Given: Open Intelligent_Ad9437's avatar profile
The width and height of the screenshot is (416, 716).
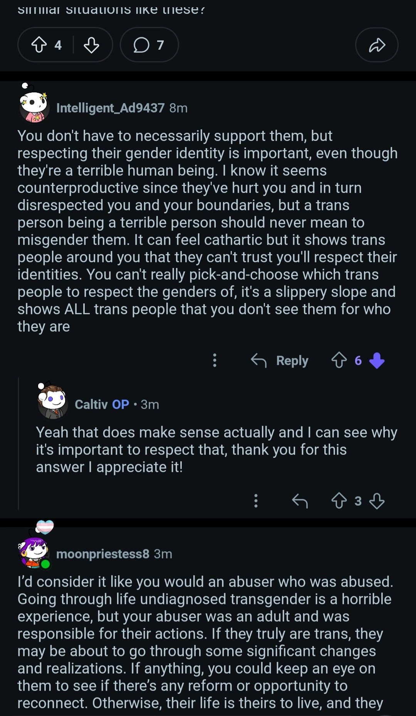Looking at the screenshot, I should (34, 106).
